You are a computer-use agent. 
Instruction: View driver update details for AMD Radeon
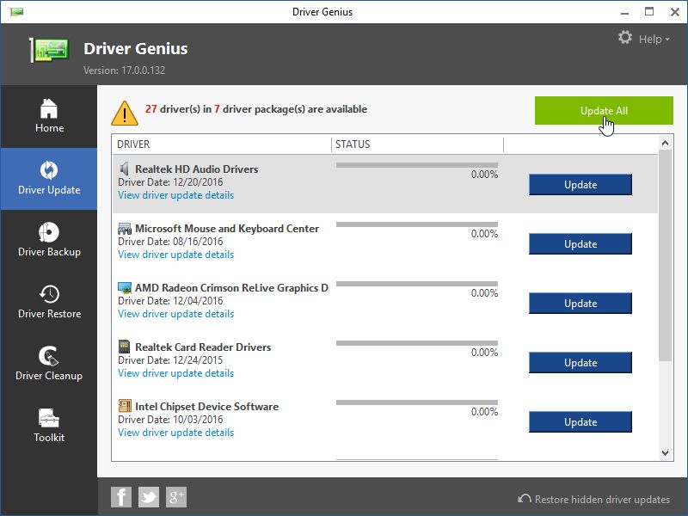pyautogui.click(x=175, y=314)
